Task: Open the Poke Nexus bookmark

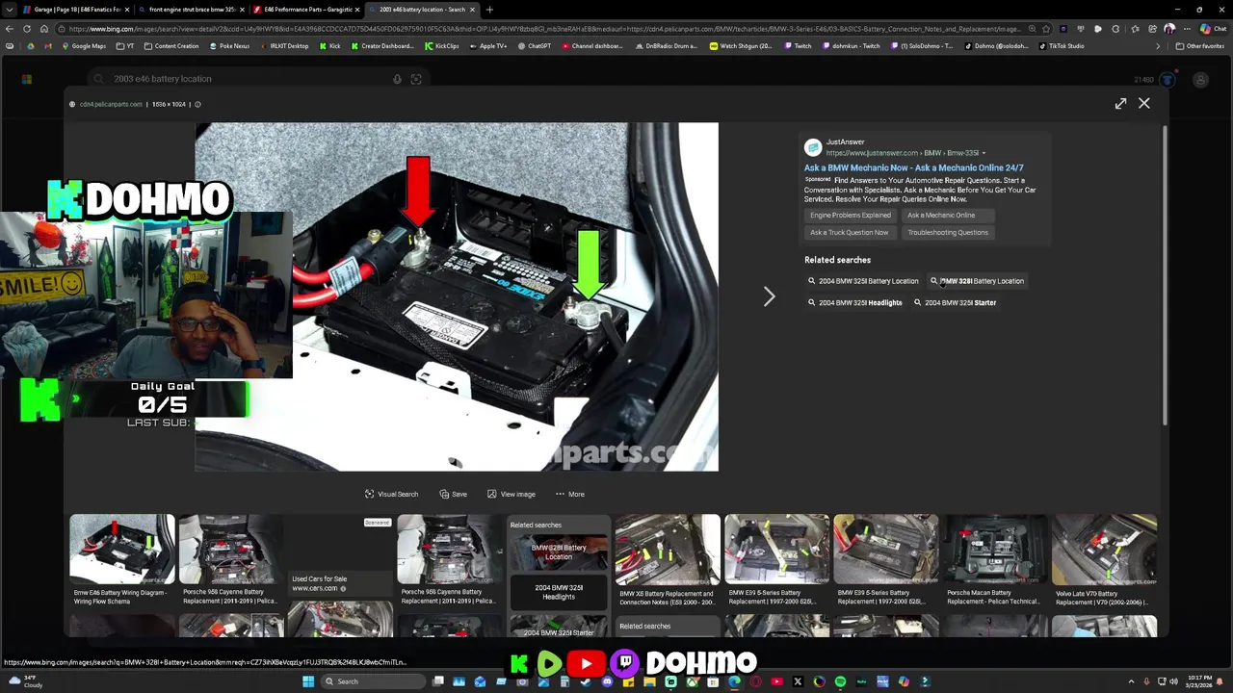Action: tap(229, 46)
